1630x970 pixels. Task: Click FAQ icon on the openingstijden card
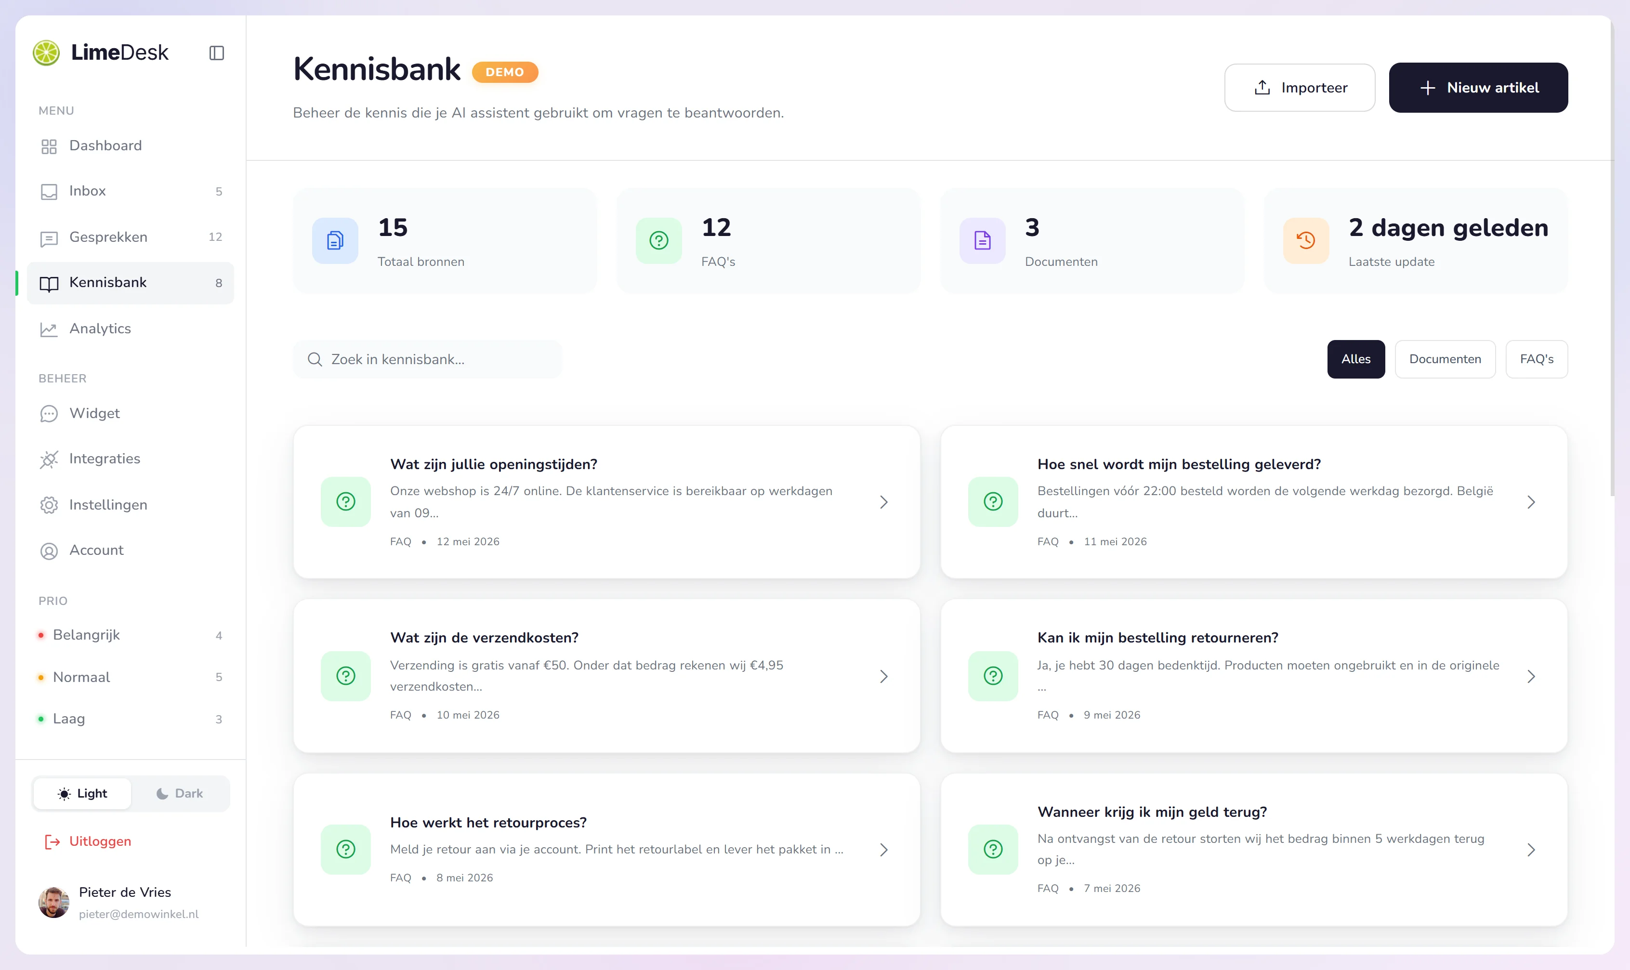(x=346, y=502)
